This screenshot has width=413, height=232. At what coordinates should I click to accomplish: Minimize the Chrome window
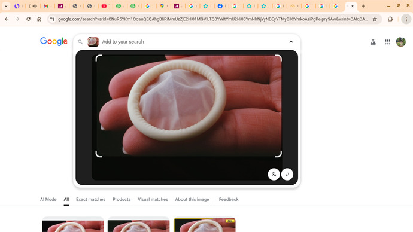[389, 6]
